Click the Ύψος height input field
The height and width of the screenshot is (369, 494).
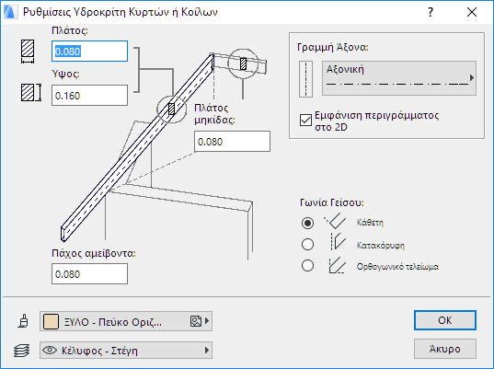pyautogui.click(x=90, y=95)
